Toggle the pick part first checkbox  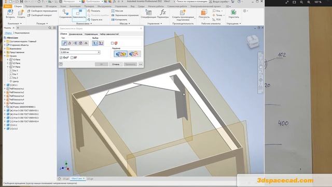[112, 43]
